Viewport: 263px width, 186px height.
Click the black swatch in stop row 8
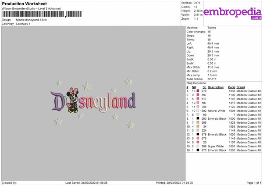pos(198,118)
